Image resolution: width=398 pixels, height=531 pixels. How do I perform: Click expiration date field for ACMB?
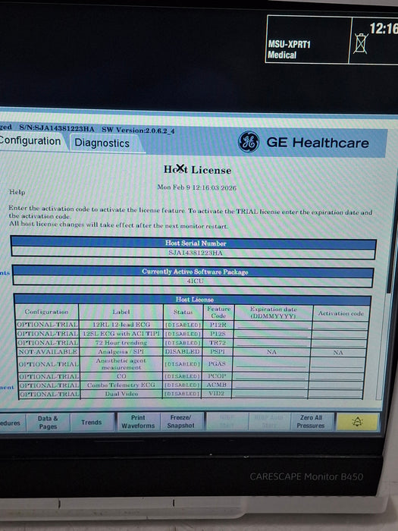pos(270,385)
